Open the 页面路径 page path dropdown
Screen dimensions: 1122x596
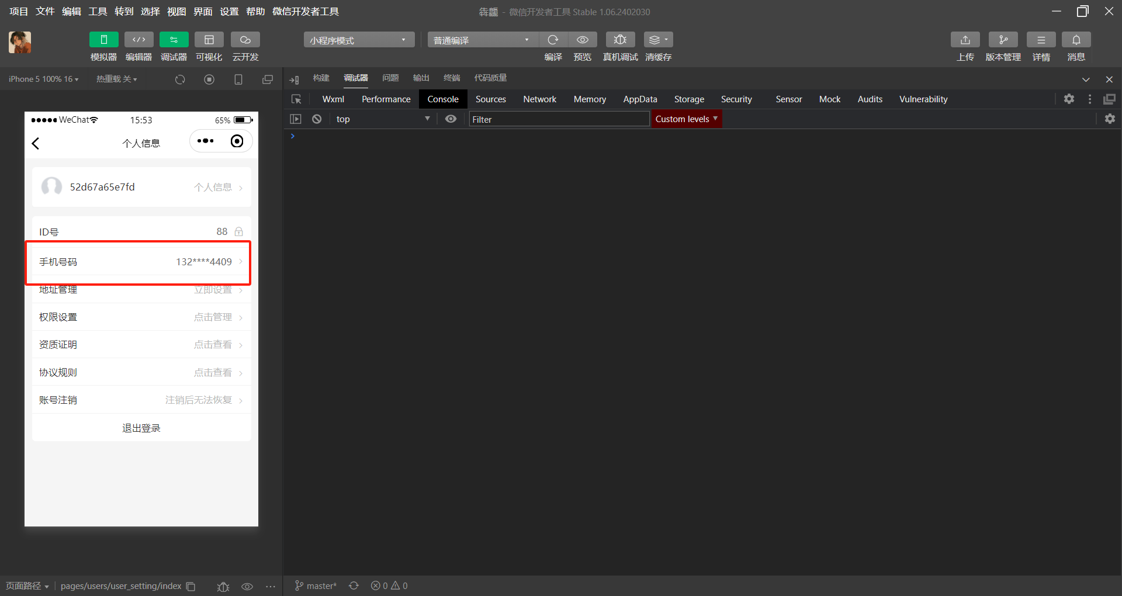27,585
